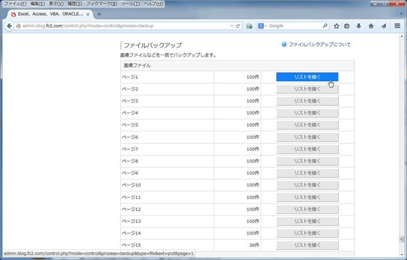
Task: Click リストを開く for ページ3
Action: pos(307,101)
